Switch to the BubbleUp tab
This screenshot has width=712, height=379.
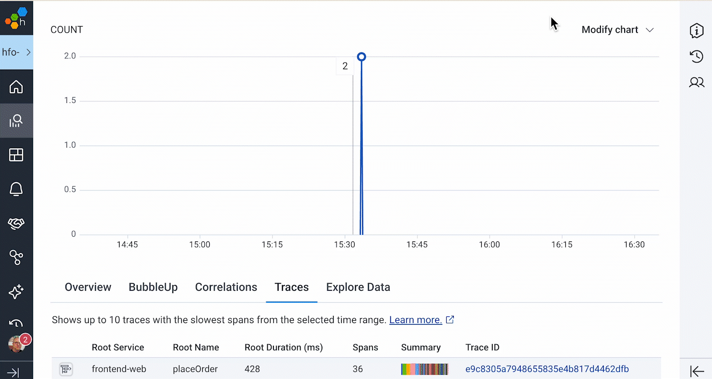click(153, 287)
